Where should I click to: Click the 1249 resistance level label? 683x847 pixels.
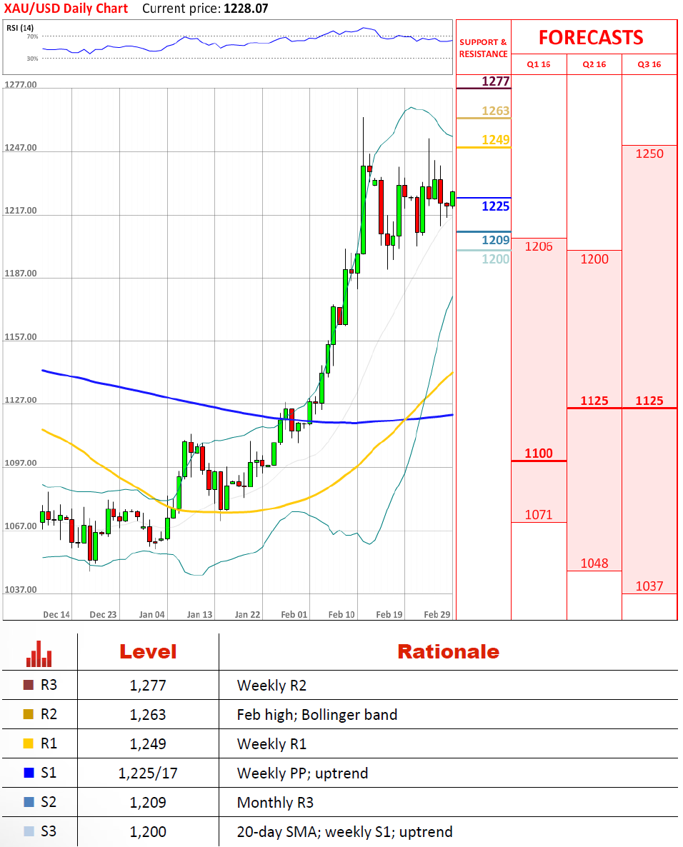coord(496,140)
